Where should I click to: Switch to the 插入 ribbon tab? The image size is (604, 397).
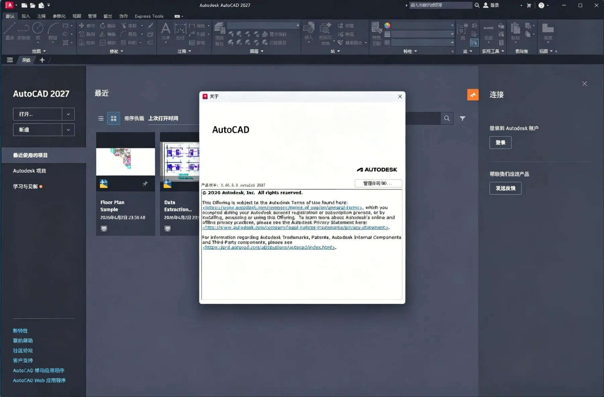(x=26, y=16)
